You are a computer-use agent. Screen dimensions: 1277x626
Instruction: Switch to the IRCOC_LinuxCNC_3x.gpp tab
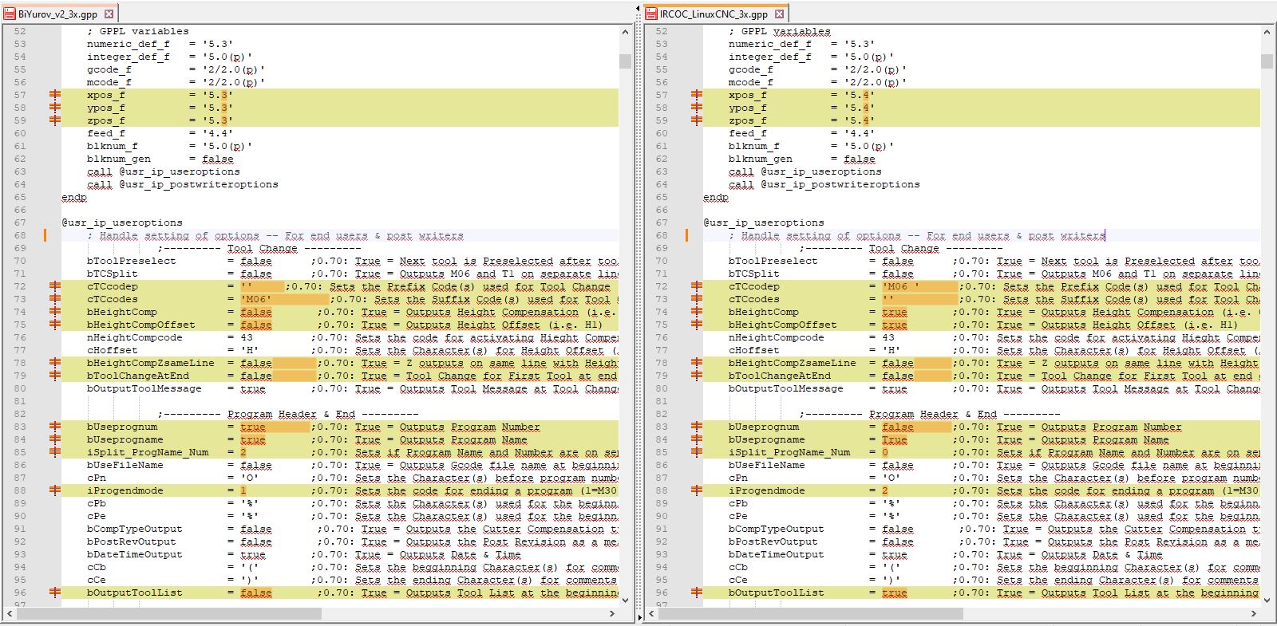(716, 14)
